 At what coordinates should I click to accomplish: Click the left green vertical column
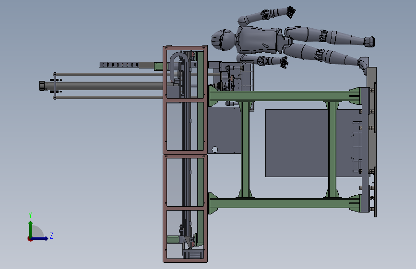(245, 150)
